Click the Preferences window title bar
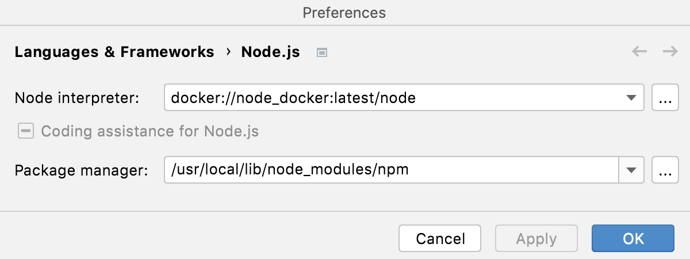The height and width of the screenshot is (259, 690). click(345, 12)
